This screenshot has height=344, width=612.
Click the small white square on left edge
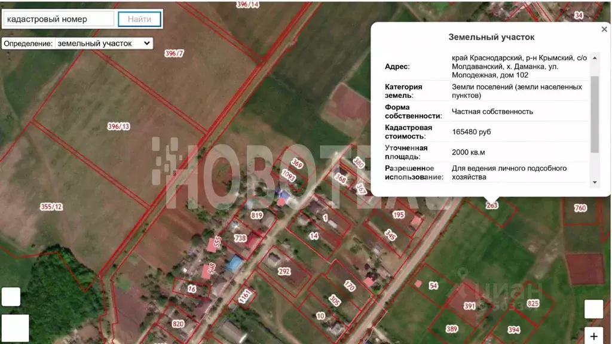pos(11,297)
